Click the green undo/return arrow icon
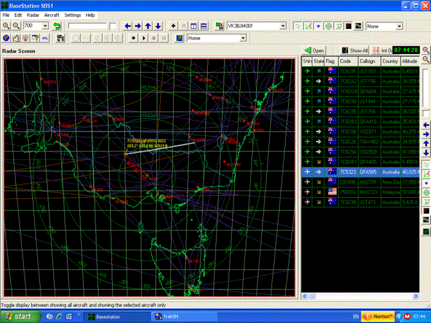This screenshot has width=431, height=323. tap(57, 26)
